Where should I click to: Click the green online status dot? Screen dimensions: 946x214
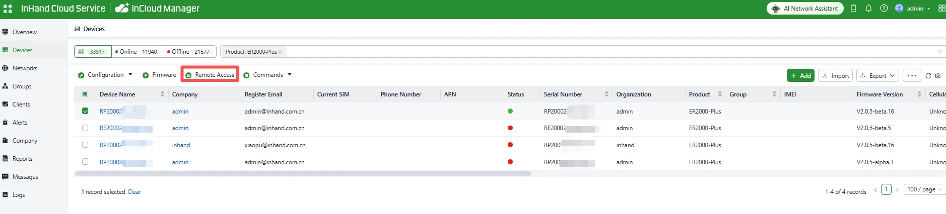pos(510,111)
